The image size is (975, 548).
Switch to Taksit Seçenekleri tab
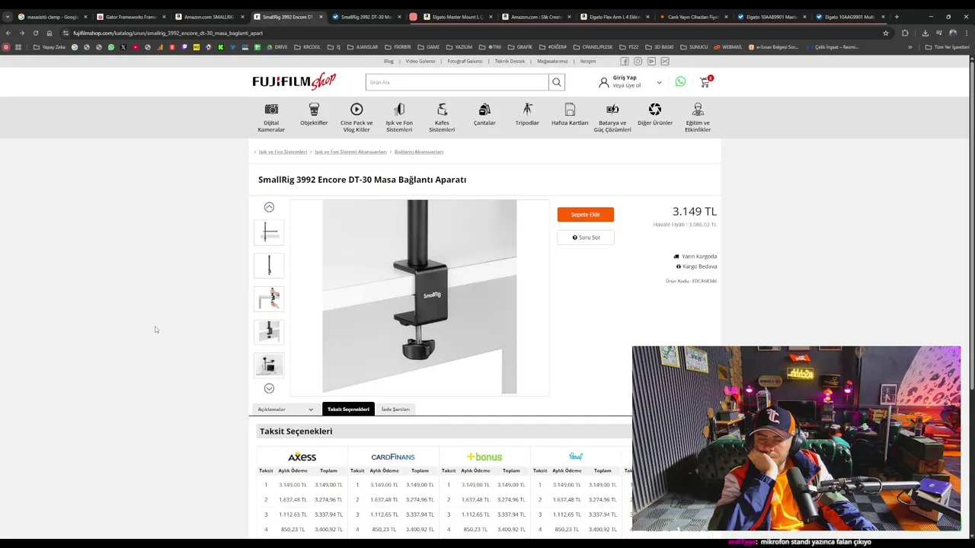348,409
